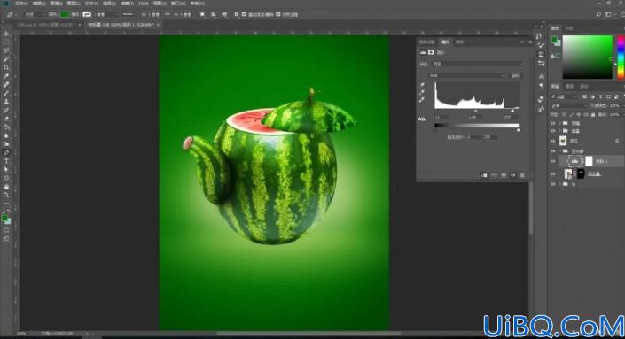This screenshot has height=339, width=625.
Task: Open the search icon at top right
Action: coord(598,14)
